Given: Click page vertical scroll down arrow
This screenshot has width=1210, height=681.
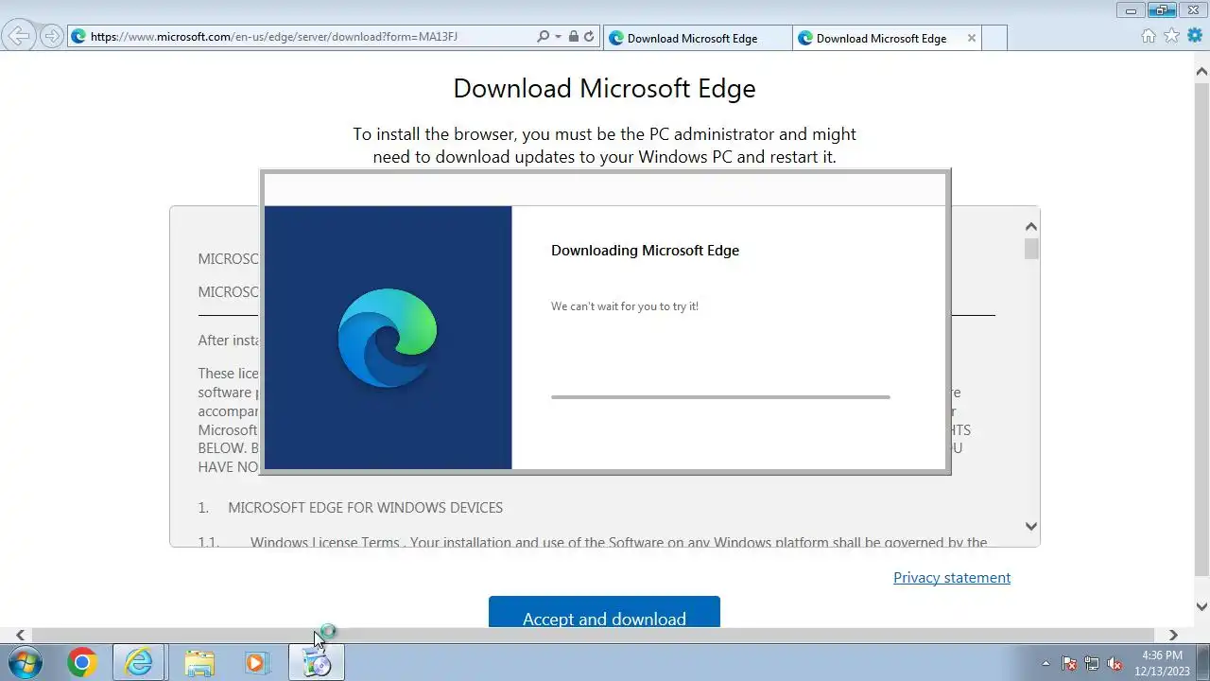Looking at the screenshot, I should coord(1201,607).
